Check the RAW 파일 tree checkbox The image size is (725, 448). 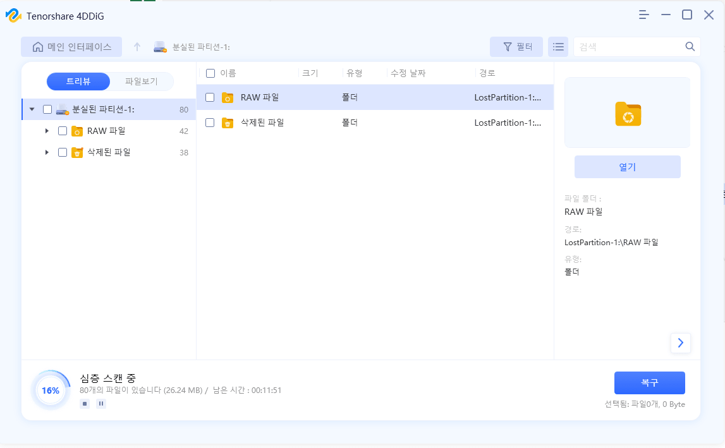pyautogui.click(x=63, y=131)
